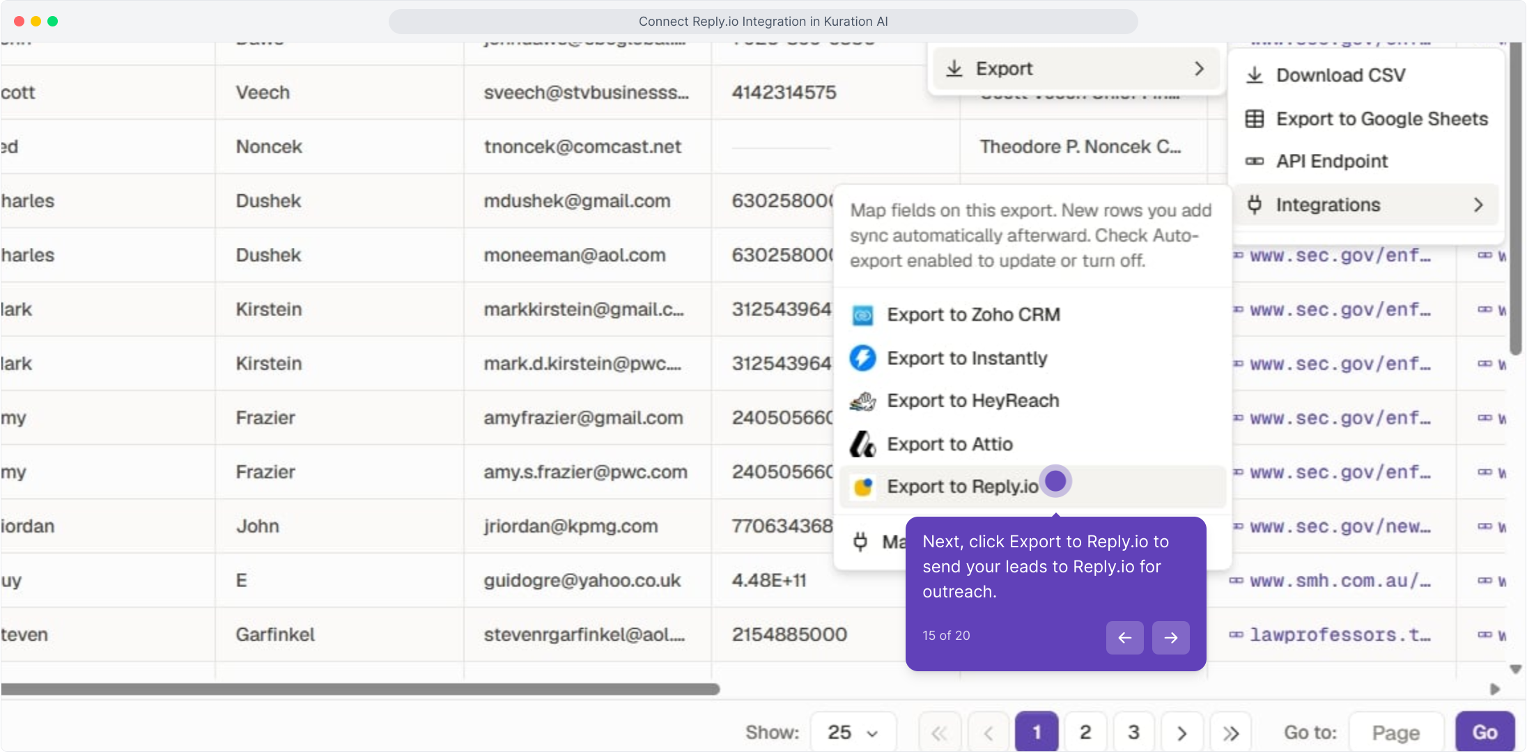Click email tnoncek@comcast.net cell
Screen dimensions: 1527x752
point(588,147)
